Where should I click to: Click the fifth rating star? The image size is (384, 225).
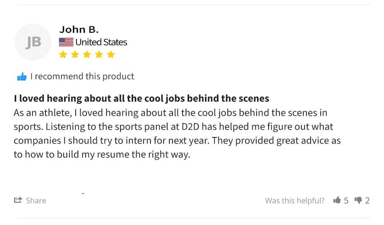[111, 54]
